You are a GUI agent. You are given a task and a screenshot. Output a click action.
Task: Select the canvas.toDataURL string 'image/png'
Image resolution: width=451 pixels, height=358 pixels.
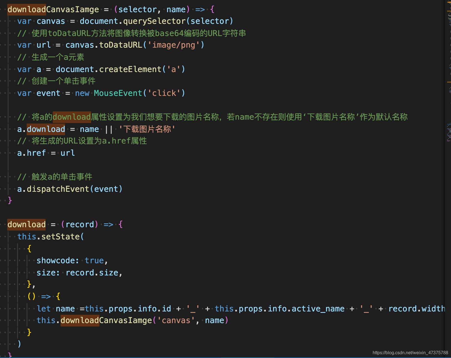click(x=175, y=45)
